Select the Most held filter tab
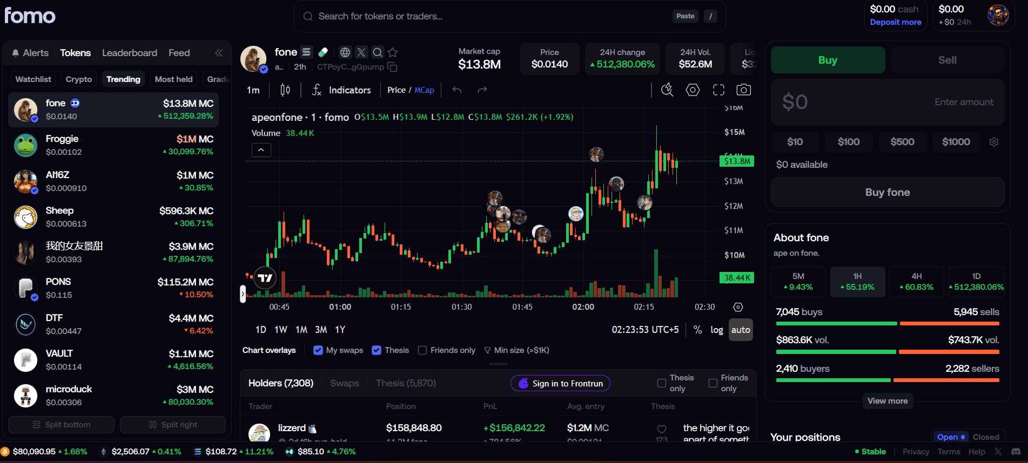Viewport: 1028px width, 463px height. point(173,79)
